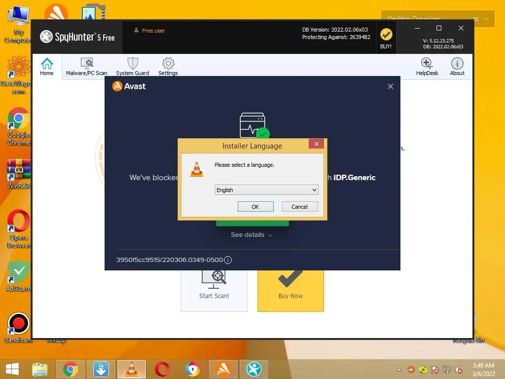Click the info icon beside Avast ID
Image resolution: width=505 pixels, height=379 pixels.
point(228,260)
